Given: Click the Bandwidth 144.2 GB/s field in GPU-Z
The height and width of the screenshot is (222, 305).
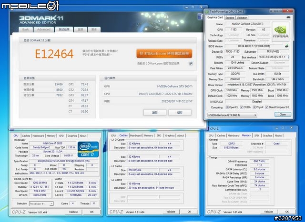Looking at the screenshot, I should coord(277,79).
